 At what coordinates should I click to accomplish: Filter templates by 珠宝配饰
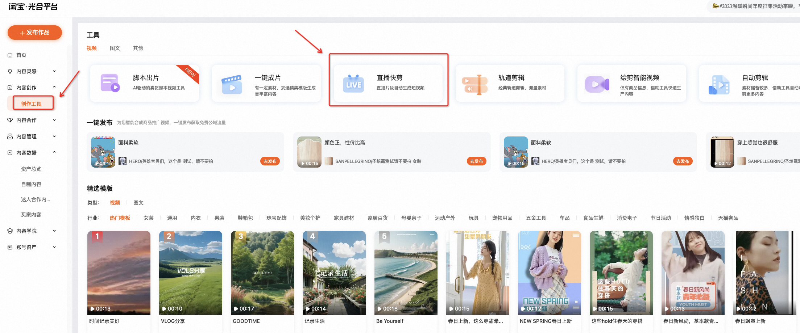pos(277,218)
